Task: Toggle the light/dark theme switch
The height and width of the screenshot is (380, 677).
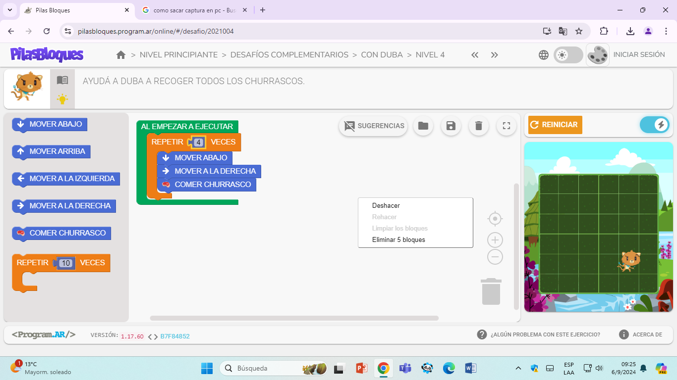Action: coord(568,55)
